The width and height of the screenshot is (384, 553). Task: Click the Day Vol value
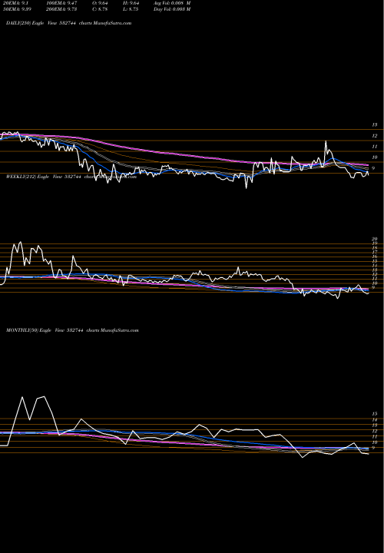click(x=172, y=9)
